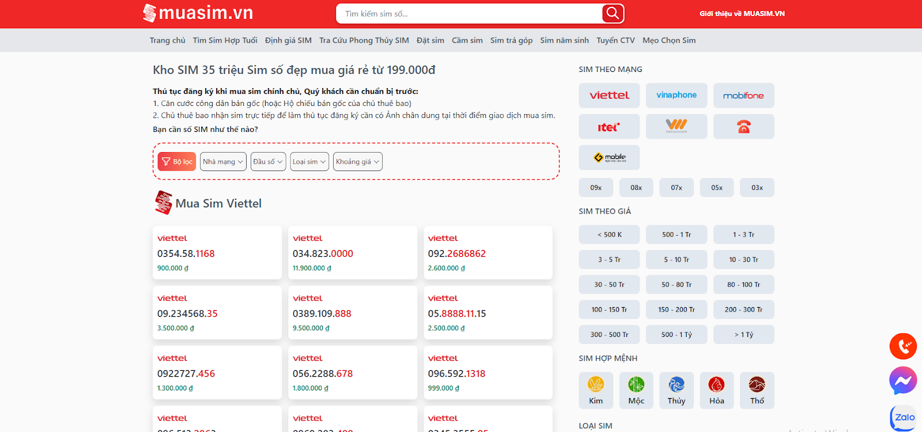
Task: Select price range 50 - 80 Tr
Action: [x=677, y=285]
